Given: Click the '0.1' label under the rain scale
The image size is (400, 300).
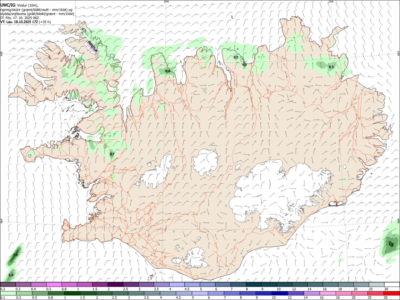Looking at the screenshot, I should (x=2, y=298).
